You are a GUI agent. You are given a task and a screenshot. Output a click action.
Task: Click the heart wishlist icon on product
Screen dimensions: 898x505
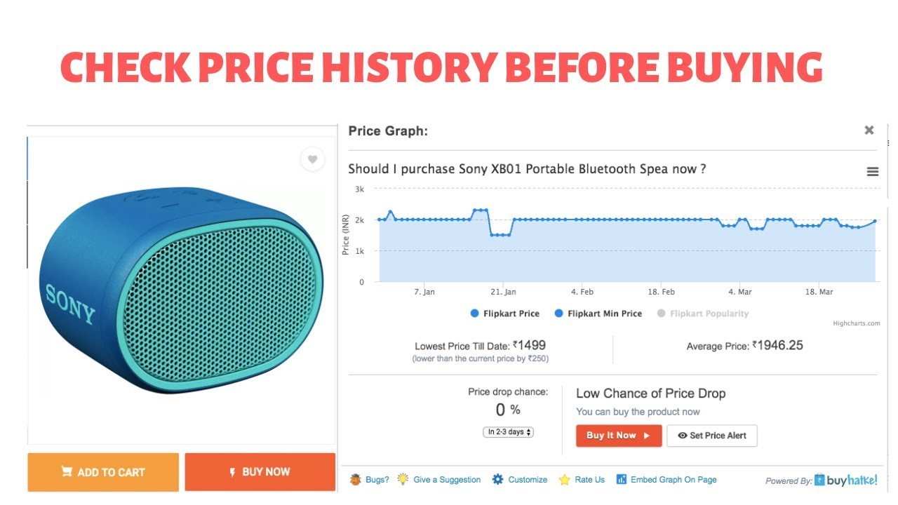(312, 159)
